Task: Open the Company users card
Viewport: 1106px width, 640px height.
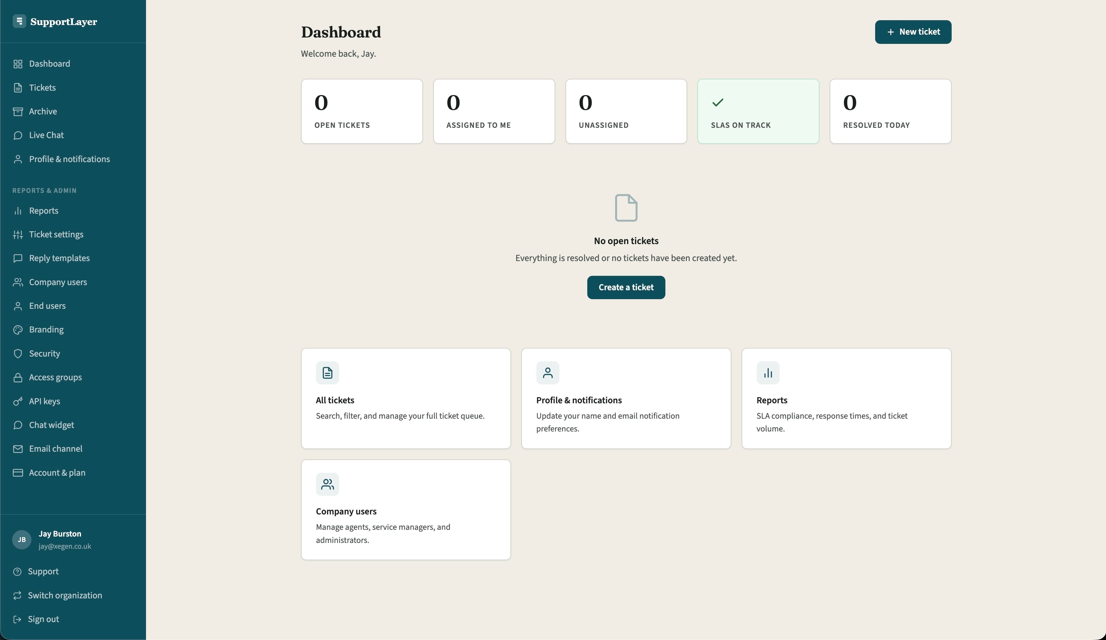Action: [x=405, y=510]
